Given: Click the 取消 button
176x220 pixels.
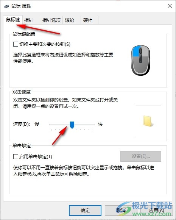Looking at the screenshot, I should click(x=121, y=211).
